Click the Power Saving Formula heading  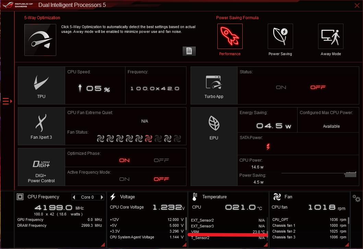(x=237, y=18)
